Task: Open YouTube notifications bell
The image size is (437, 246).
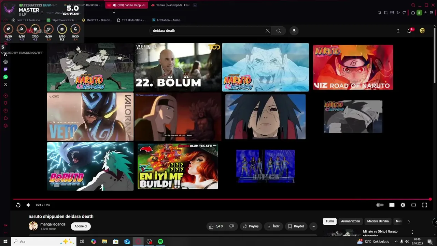Action: [x=409, y=31]
